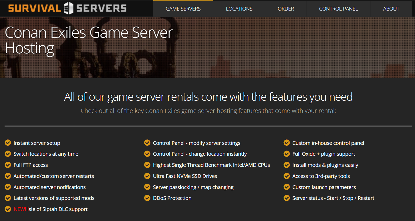
Task: Click 'Access to 3rd-party tools' text
Action: click(x=321, y=176)
